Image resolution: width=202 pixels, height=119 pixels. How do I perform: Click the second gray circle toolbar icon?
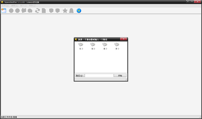click(18, 11)
